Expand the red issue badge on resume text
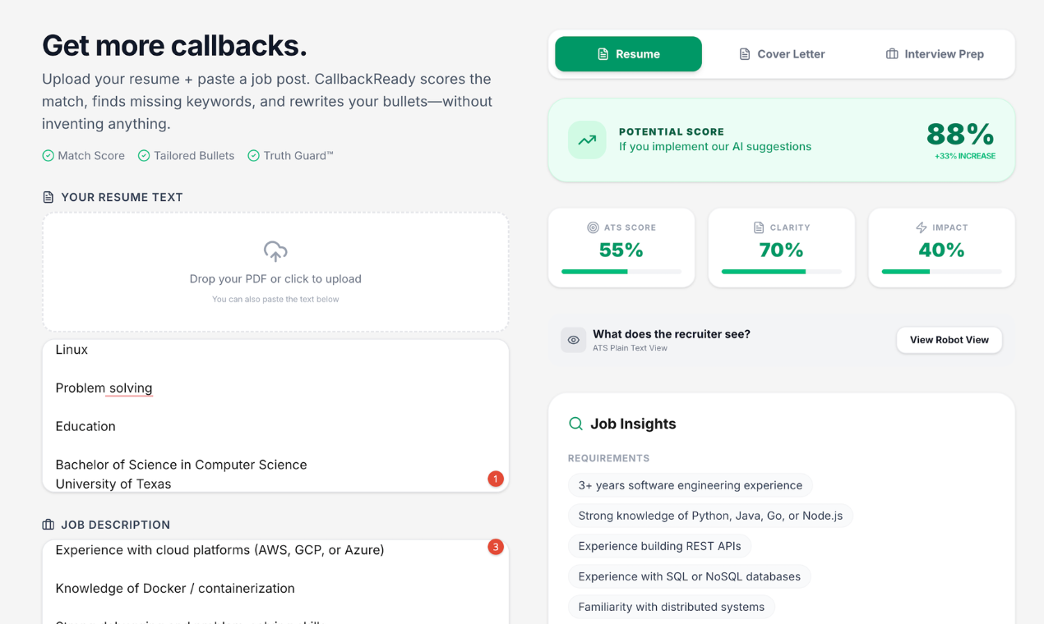Screen dimensions: 1044x624 pyautogui.click(x=495, y=478)
